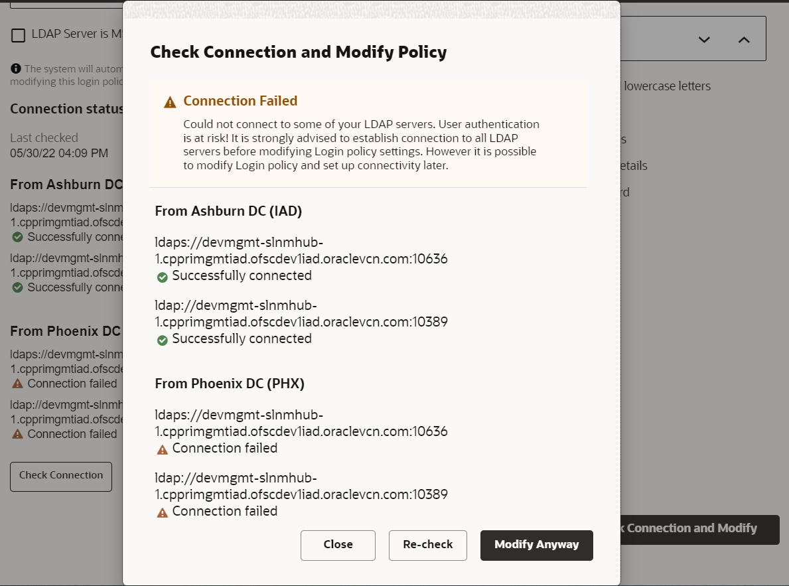The image size is (789, 586).
Task: Click the Check Connection button
Action: tap(61, 476)
